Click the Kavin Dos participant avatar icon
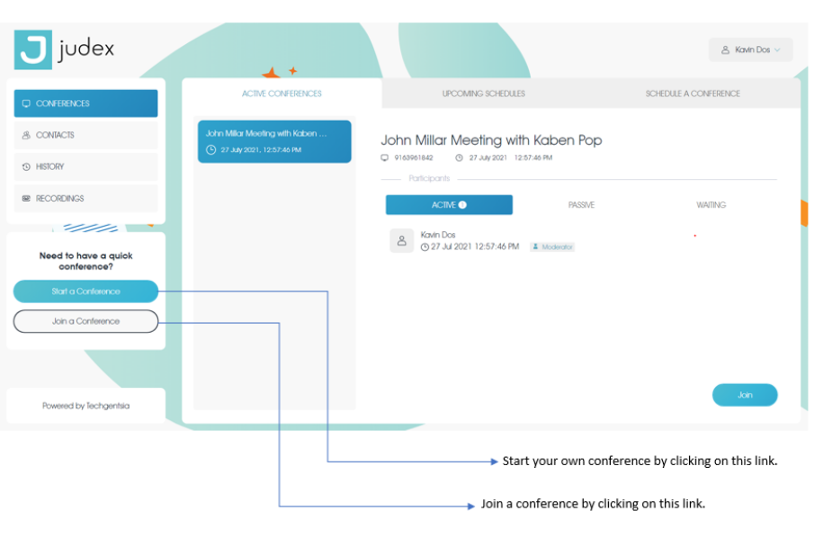 (x=401, y=240)
